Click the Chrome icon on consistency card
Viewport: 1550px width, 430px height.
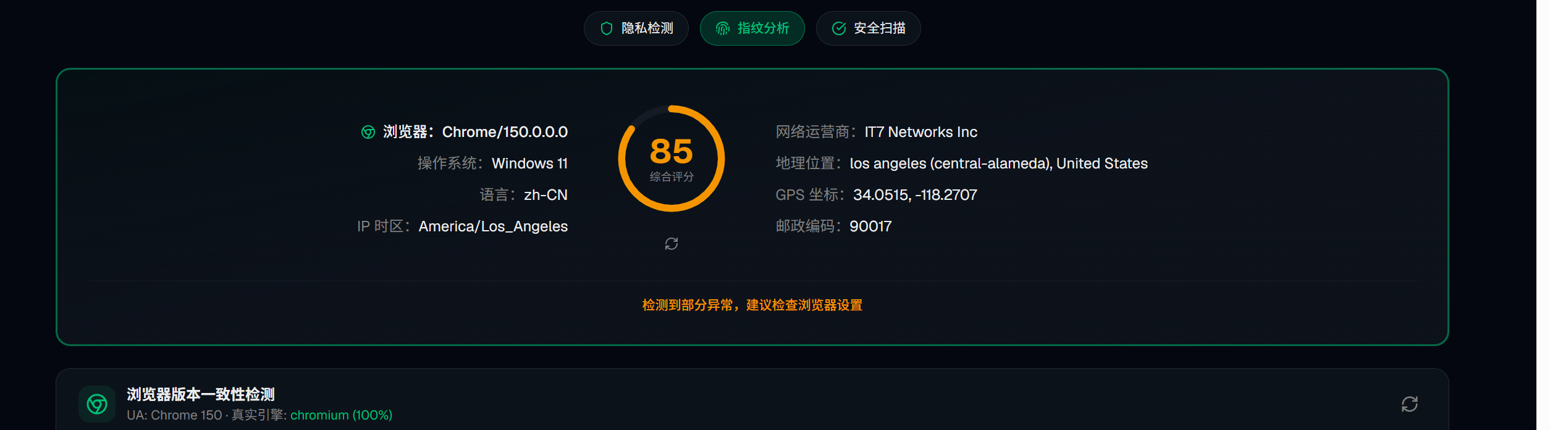point(97,404)
